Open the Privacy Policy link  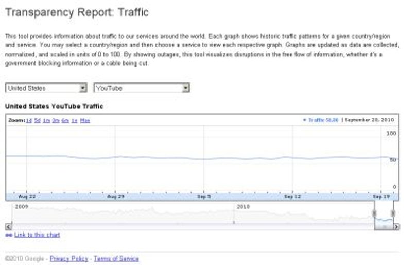(69, 259)
